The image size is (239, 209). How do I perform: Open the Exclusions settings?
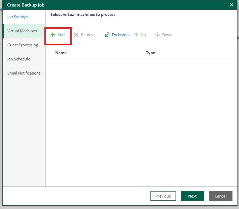[117, 35]
